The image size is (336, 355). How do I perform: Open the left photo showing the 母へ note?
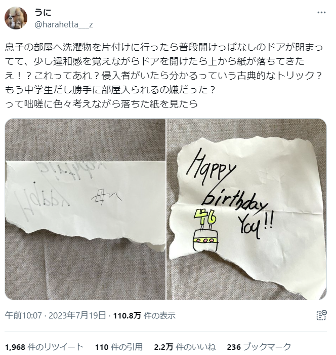click(85, 209)
